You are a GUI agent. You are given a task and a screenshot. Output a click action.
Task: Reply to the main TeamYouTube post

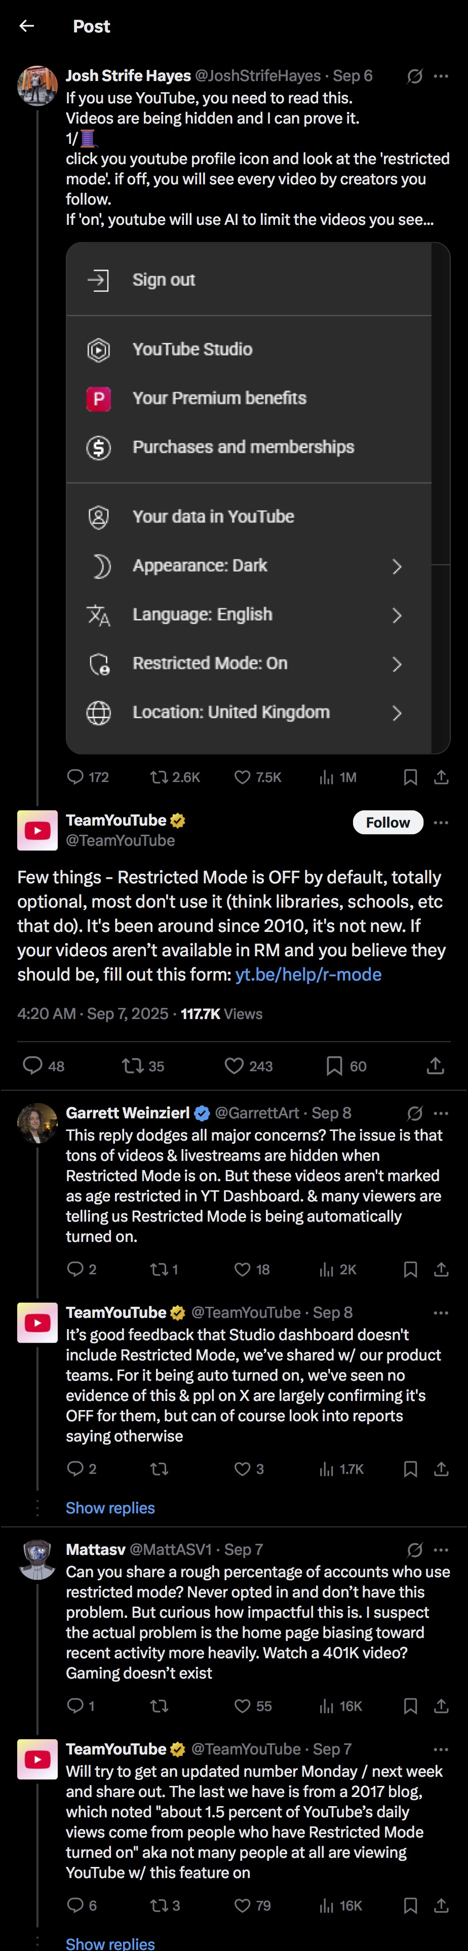[32, 1066]
